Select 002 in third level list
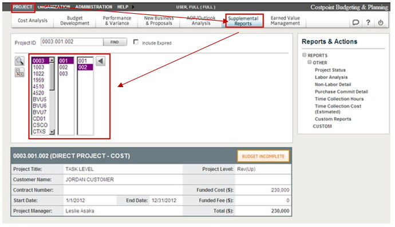 click(85, 67)
